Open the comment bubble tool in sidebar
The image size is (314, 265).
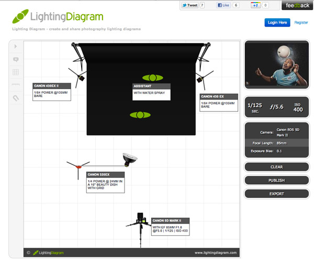(x=16, y=60)
